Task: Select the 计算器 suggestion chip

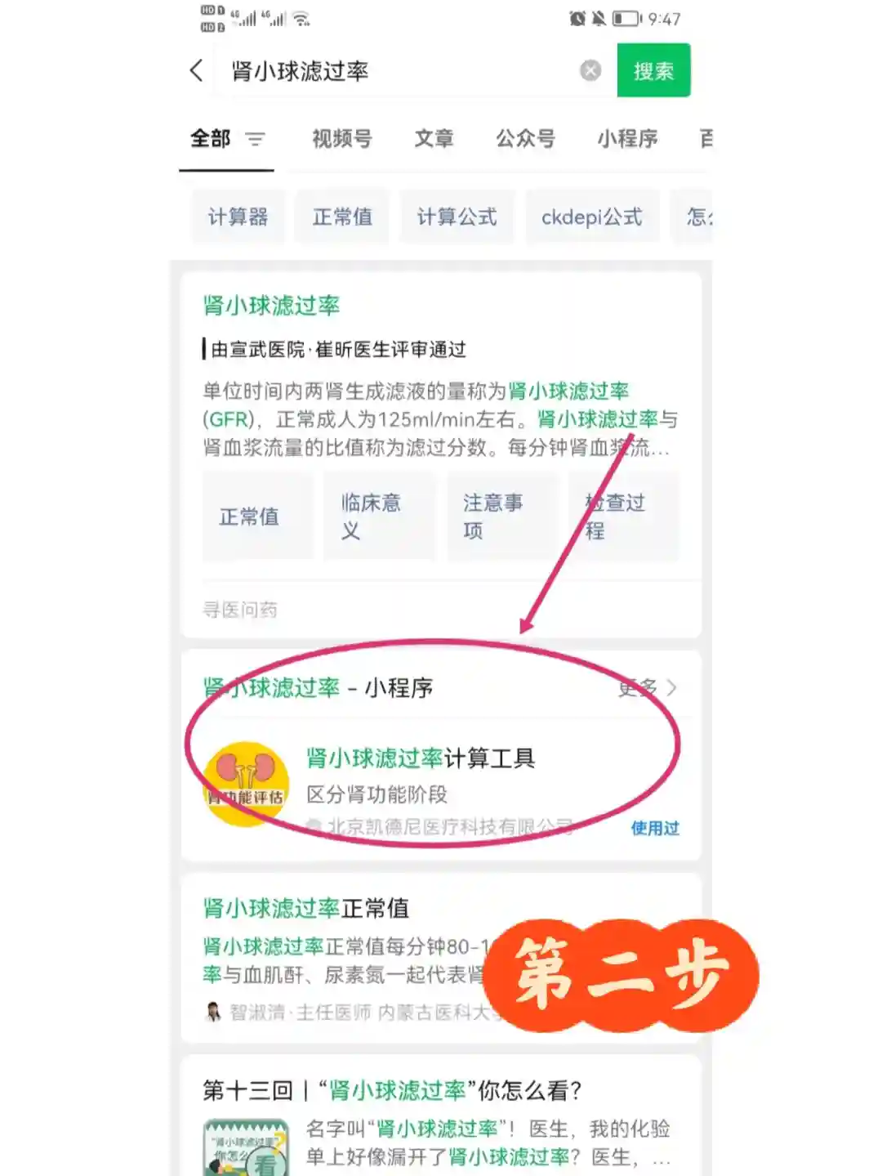Action: click(238, 217)
